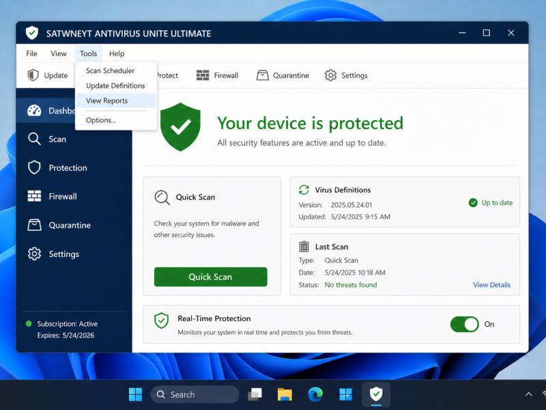Click the Expires: 5/24/2026 text

point(66,336)
